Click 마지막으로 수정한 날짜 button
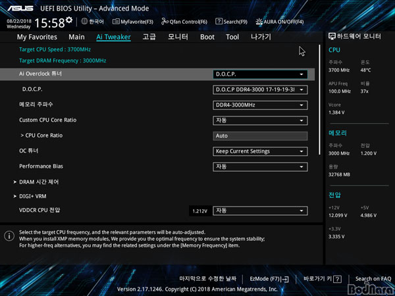This screenshot has width=395, height=296. [x=207, y=279]
